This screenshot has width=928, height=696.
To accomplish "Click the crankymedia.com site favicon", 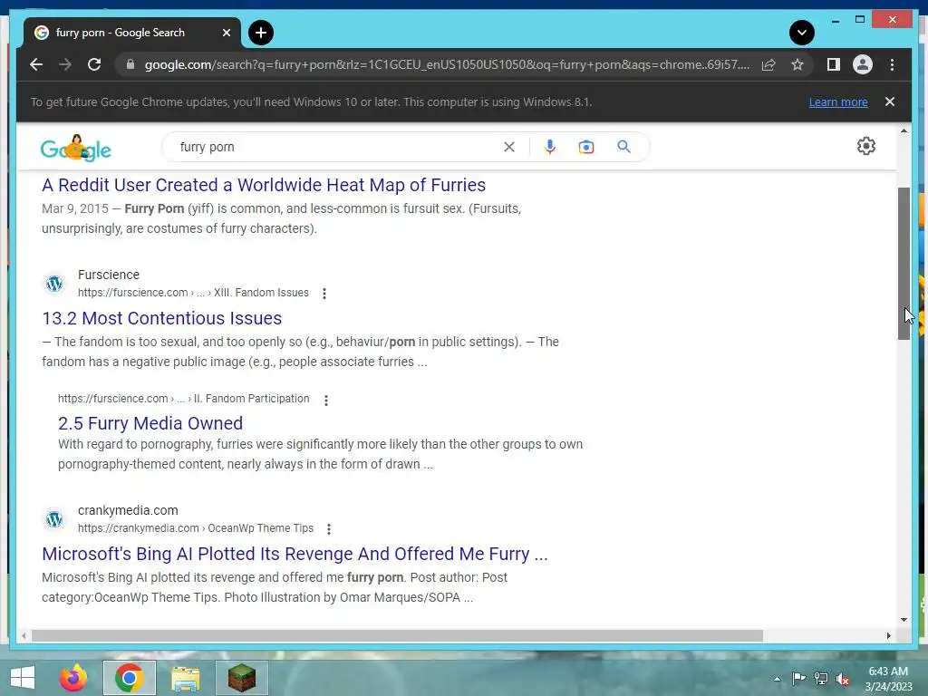I will click(x=54, y=519).
